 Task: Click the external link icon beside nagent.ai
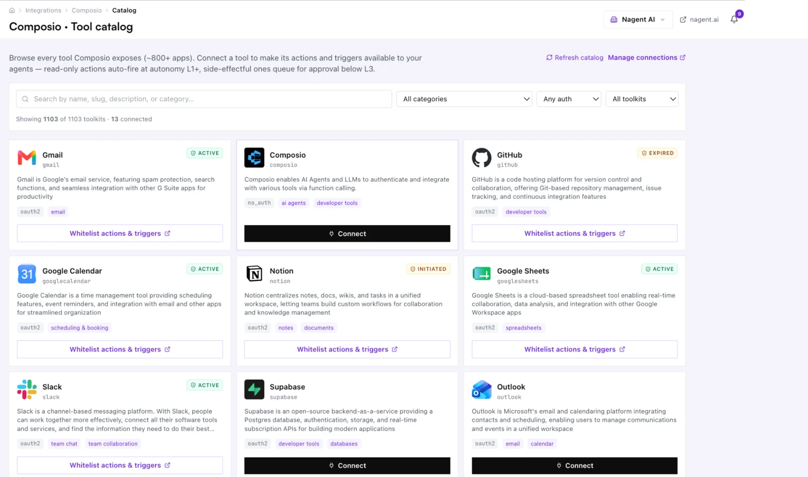point(683,20)
